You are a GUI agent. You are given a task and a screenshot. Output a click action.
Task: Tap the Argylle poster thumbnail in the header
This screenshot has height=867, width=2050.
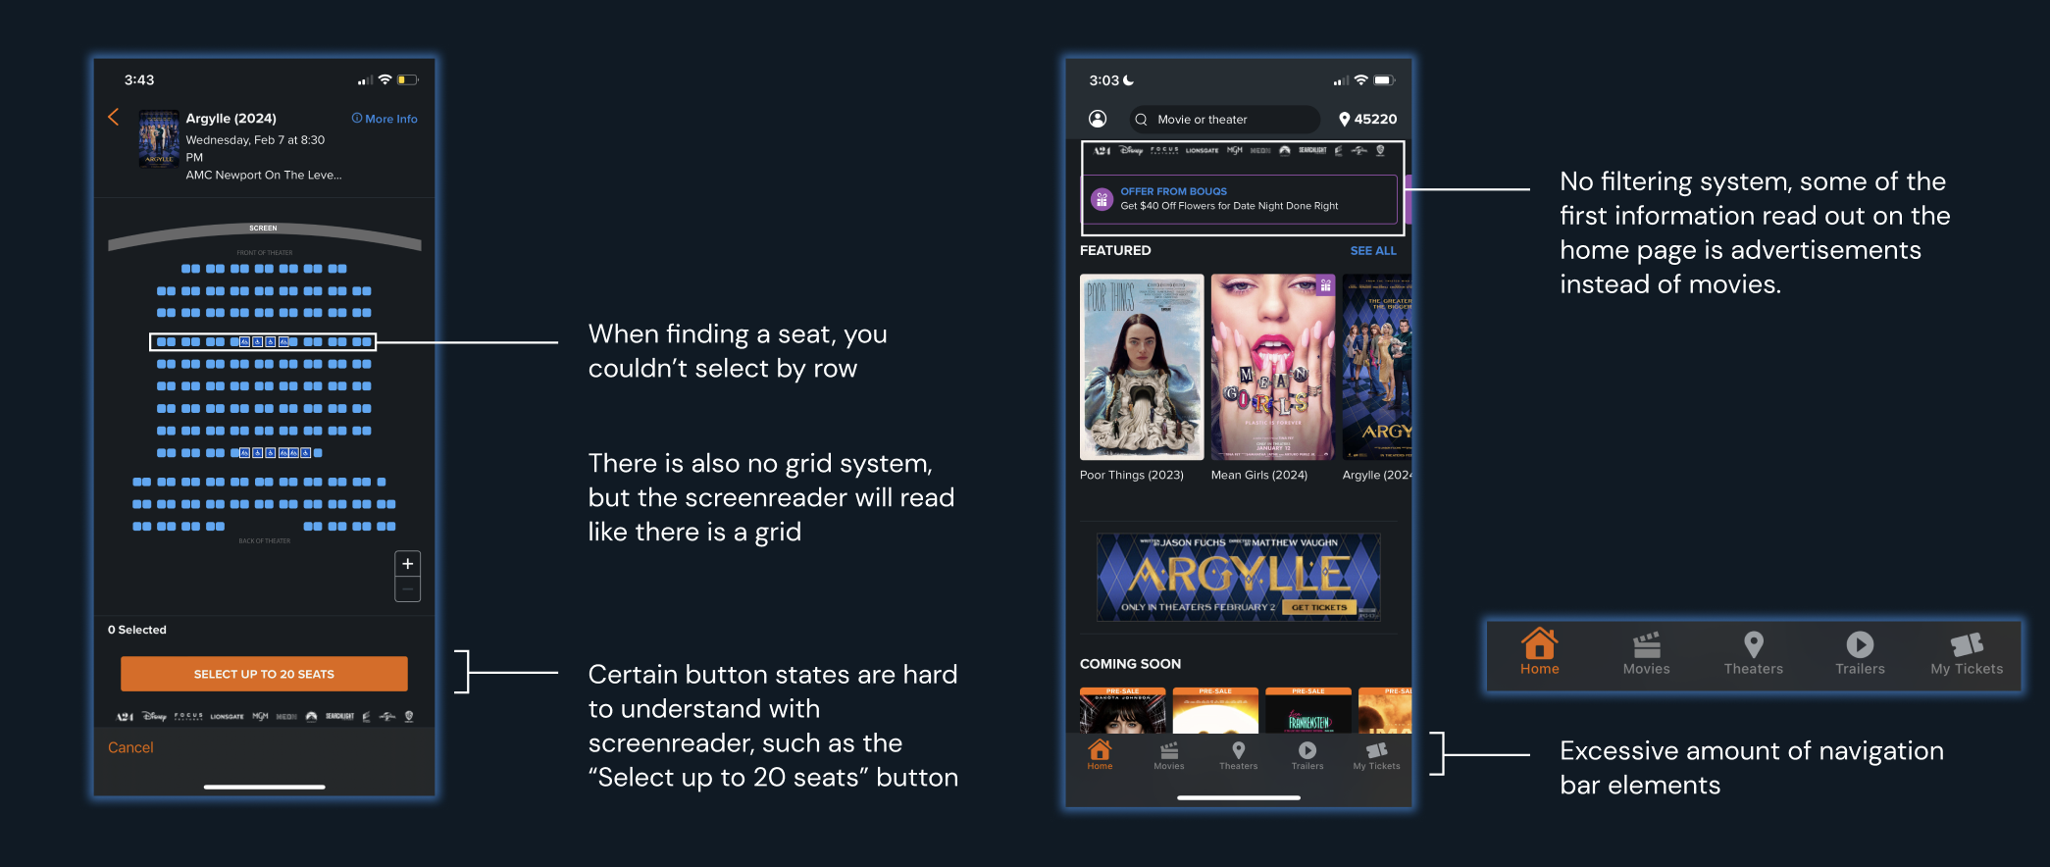pos(159,139)
